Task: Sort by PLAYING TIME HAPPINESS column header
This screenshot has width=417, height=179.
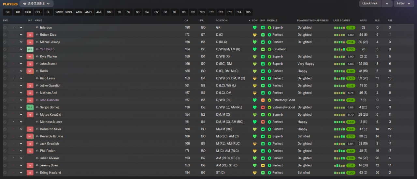Action: [313, 20]
